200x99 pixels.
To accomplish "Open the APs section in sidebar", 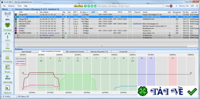I will click(7, 16).
